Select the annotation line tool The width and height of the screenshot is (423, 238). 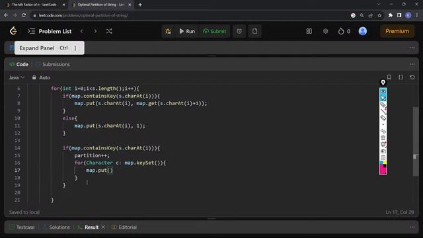(383, 111)
